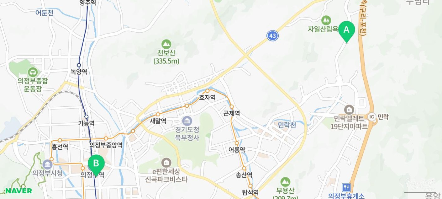Click the 의정부시청 city hall icon

[x=47, y=164]
